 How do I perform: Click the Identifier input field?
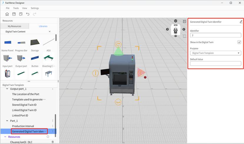(x=215, y=35)
